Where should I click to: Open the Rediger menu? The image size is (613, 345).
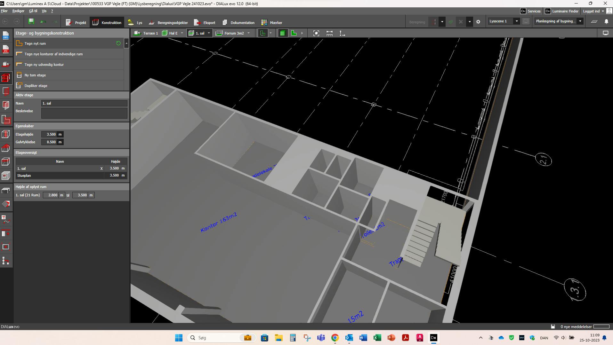(x=18, y=11)
